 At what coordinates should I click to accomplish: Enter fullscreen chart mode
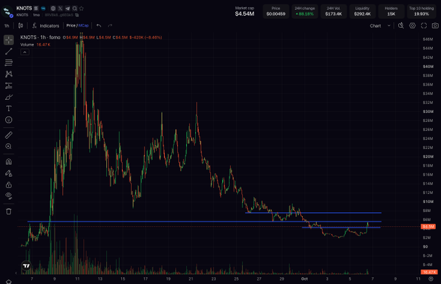424,25
